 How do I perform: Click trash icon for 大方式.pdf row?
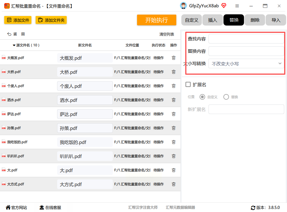click(173, 184)
